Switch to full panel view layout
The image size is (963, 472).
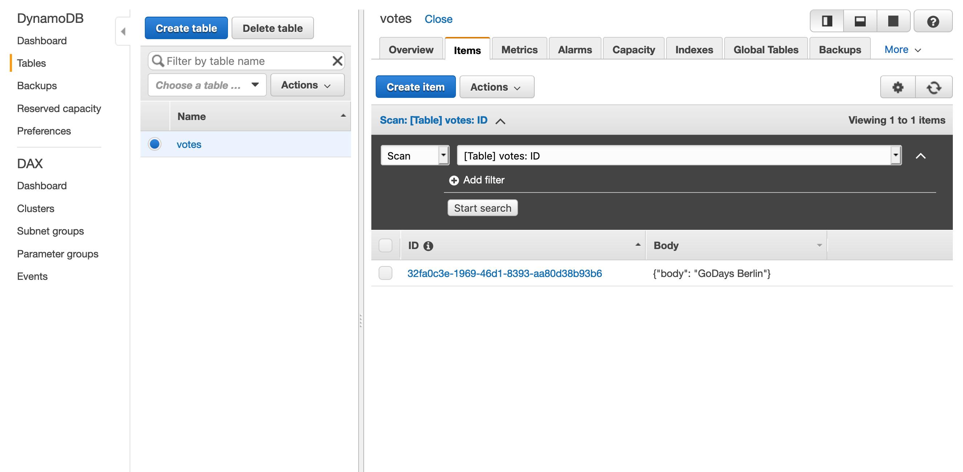(893, 21)
